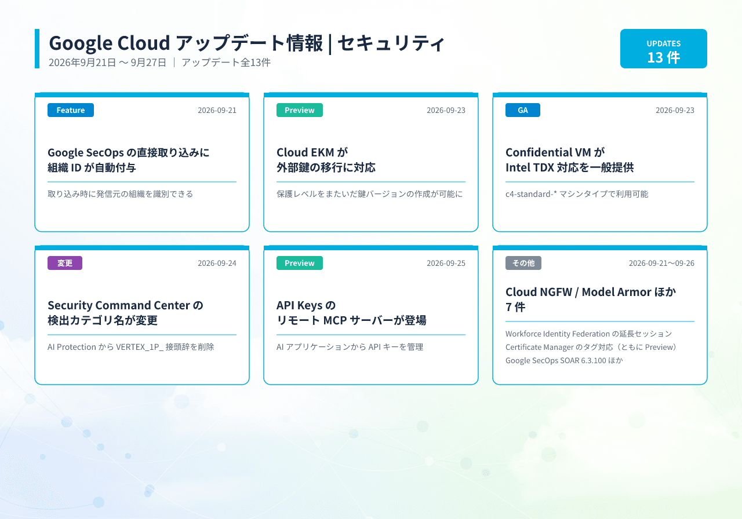Click the Preview badge on the Cloud EKM card
This screenshot has width=742, height=519.
click(x=300, y=110)
